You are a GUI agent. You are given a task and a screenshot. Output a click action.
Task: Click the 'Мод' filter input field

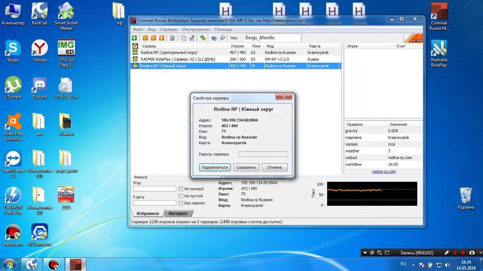click(x=155, y=189)
